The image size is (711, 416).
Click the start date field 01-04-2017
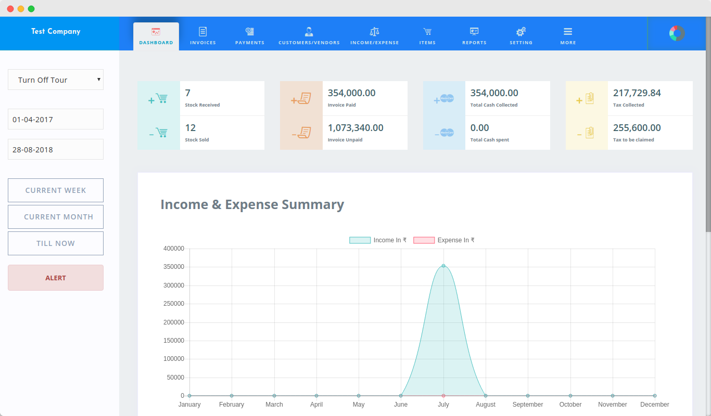[56, 119]
